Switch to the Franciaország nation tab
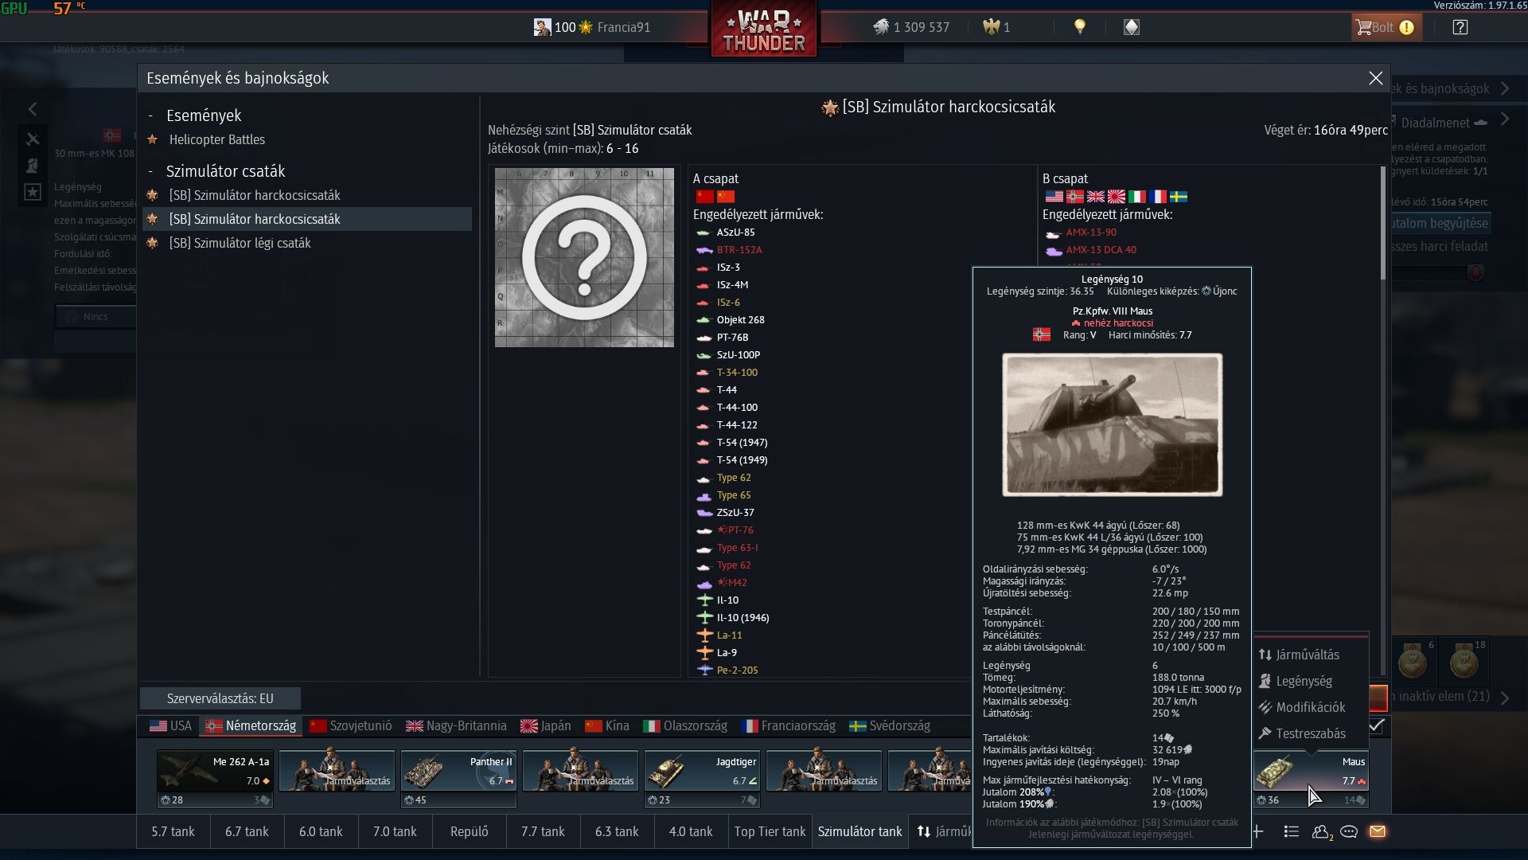The height and width of the screenshot is (860, 1528). point(789,725)
